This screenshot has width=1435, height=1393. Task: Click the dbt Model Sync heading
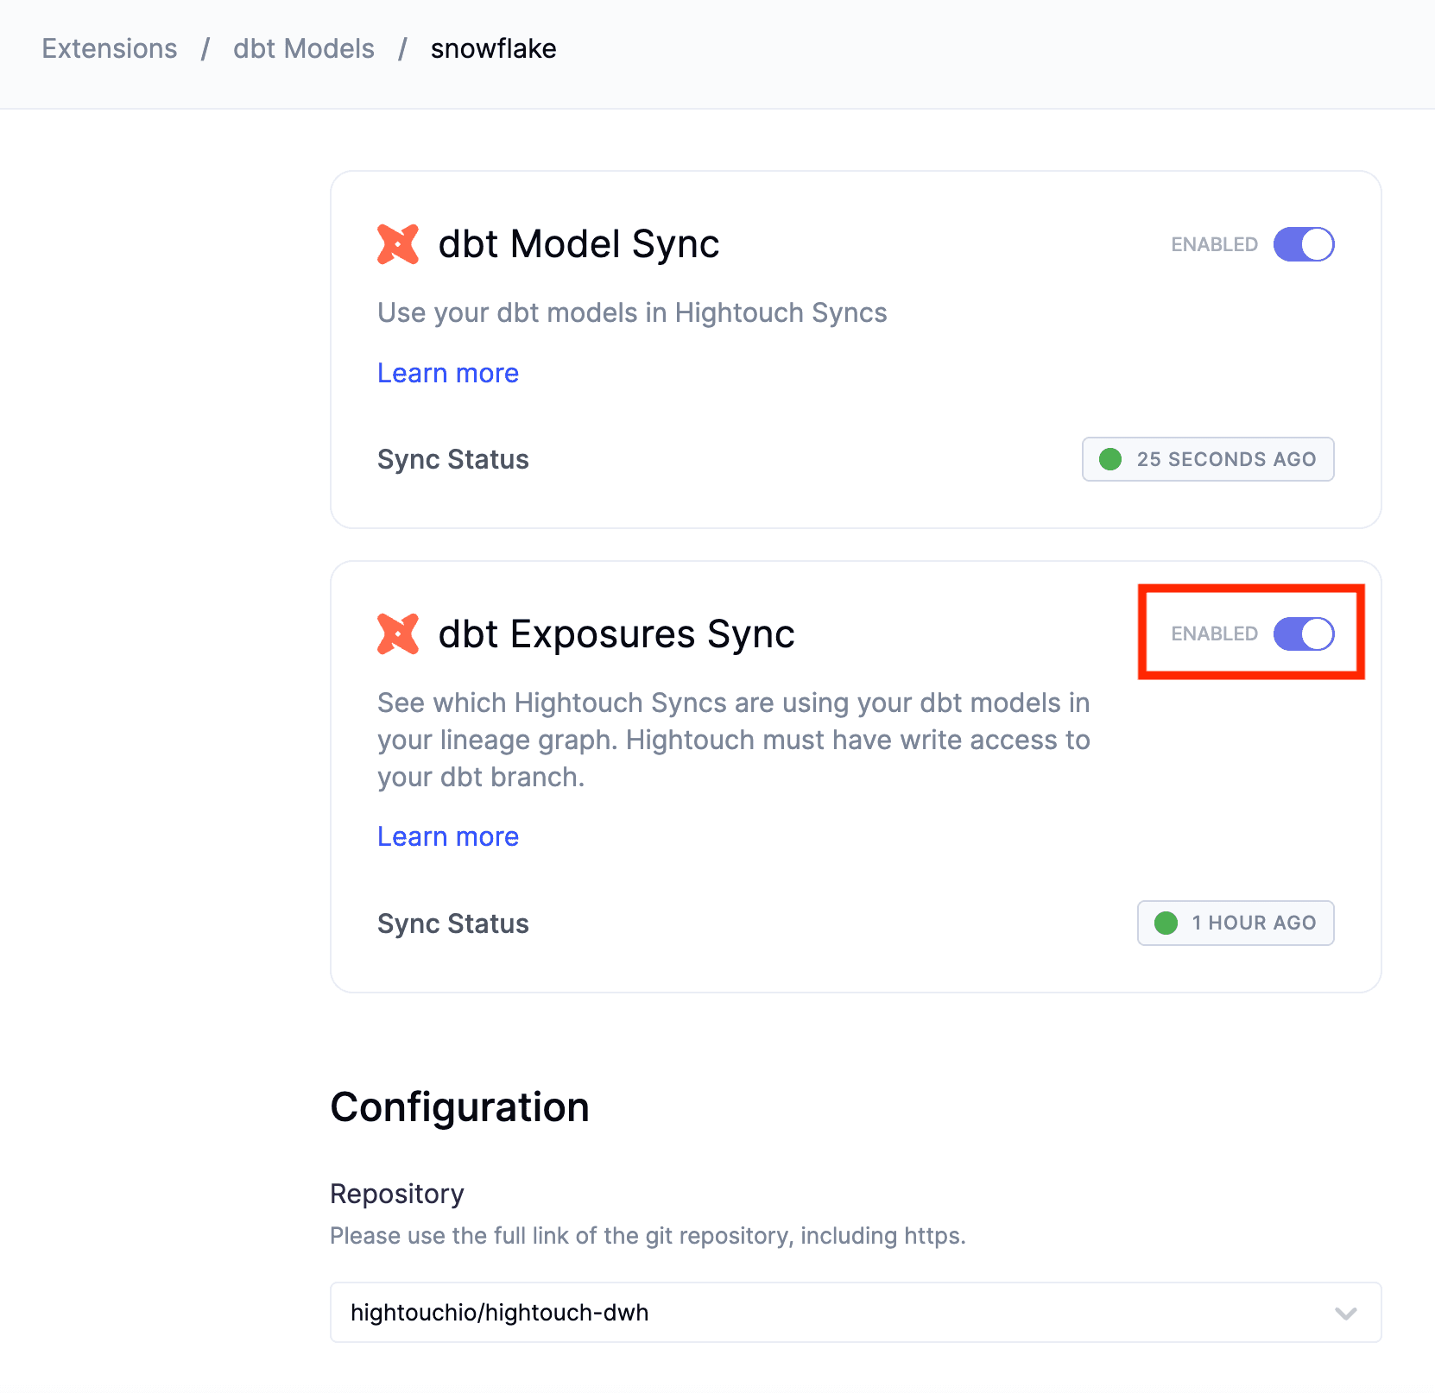pos(578,244)
